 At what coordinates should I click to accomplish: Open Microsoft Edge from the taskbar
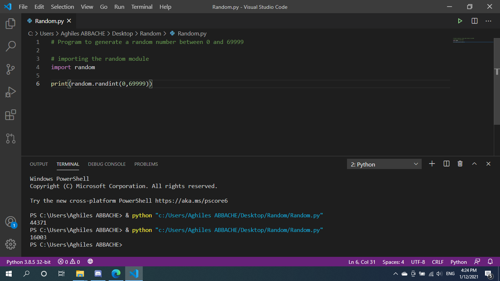[x=116, y=274]
